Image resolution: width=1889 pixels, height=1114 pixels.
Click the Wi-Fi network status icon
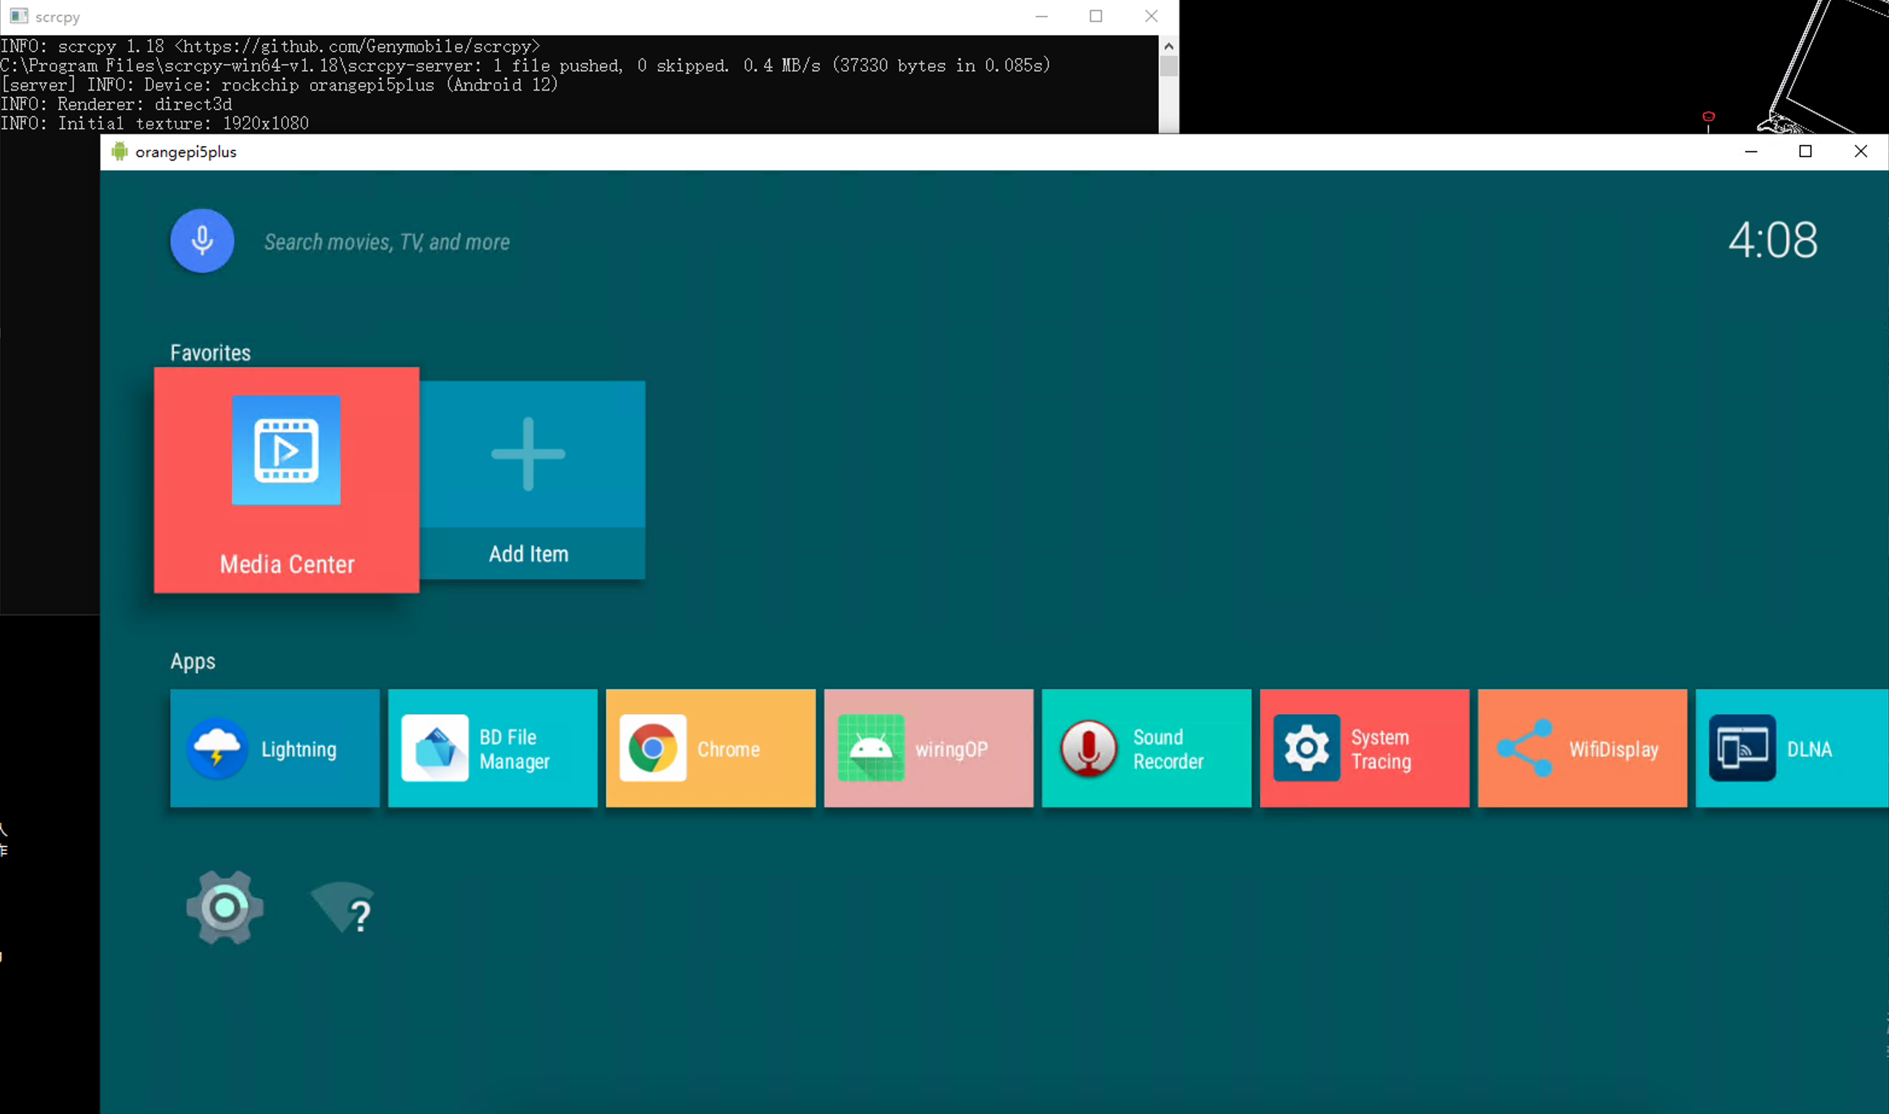[343, 908]
